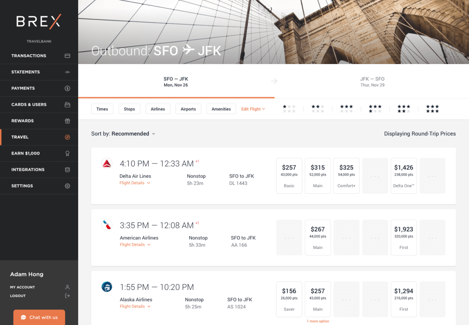Click the My Account person icon

67,287
